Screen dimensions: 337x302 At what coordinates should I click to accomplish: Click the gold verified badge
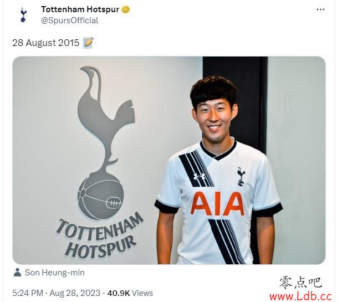pos(126,9)
